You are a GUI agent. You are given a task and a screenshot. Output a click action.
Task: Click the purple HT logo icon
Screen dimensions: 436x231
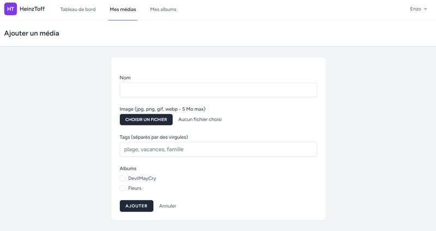click(x=10, y=9)
